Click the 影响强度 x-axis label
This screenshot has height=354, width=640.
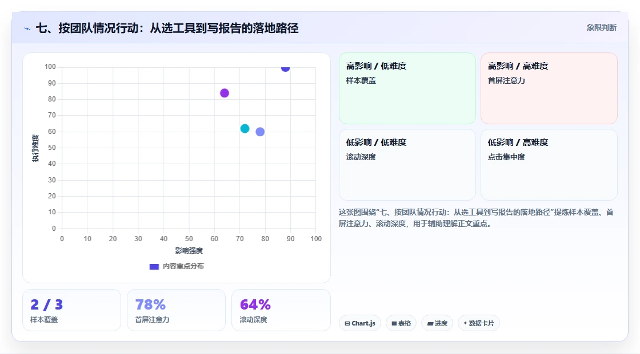[x=189, y=250]
